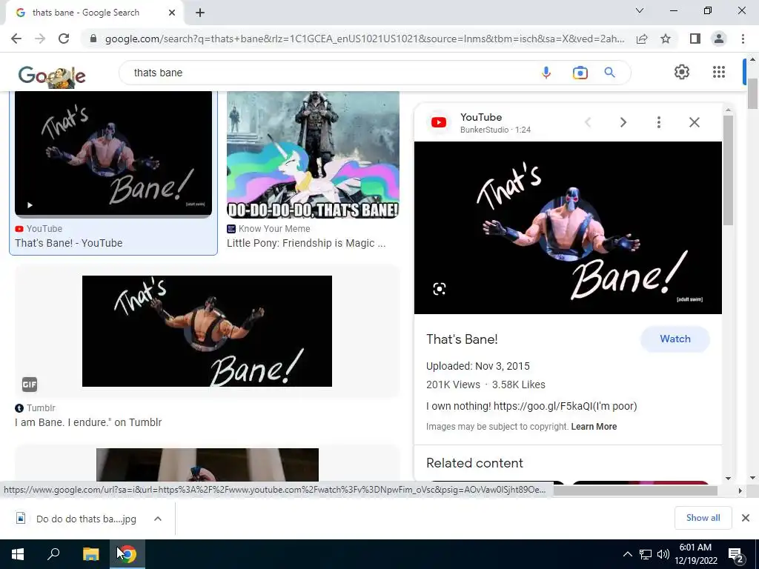Close the downloads bar
Image resolution: width=759 pixels, height=569 pixels.
[x=746, y=518]
